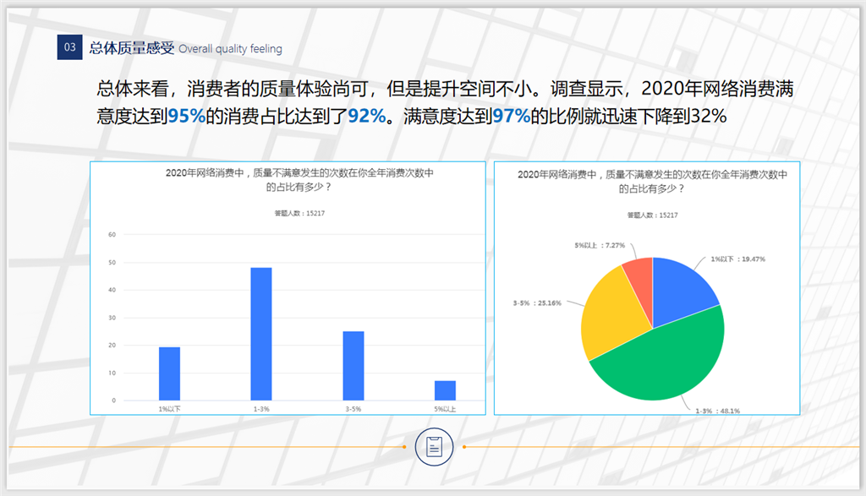Click the 10 y-axis tick label
This screenshot has width=866, height=496.
pos(112,373)
